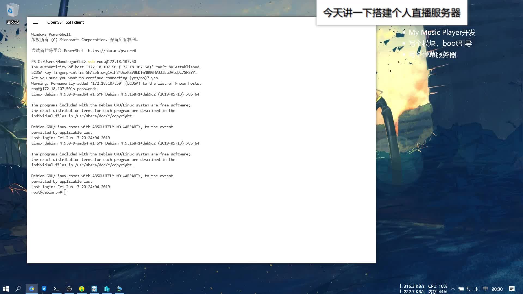Click the "Warning: Permanently added" line
Screen dimensions: 523x294
tap(116, 83)
